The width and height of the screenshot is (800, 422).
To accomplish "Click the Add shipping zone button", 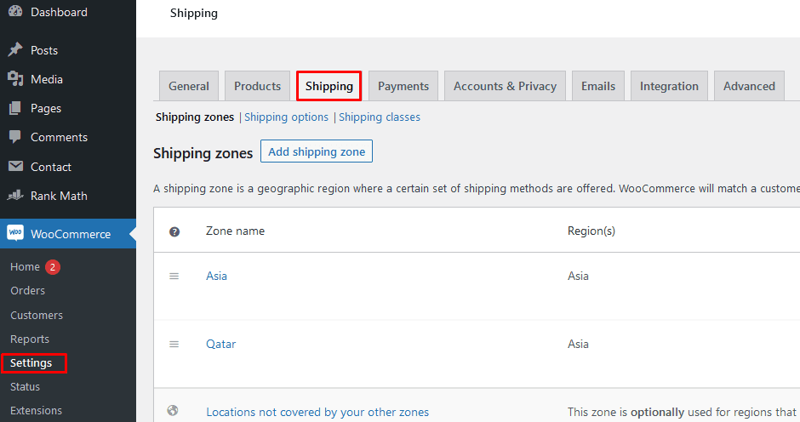I will (317, 151).
